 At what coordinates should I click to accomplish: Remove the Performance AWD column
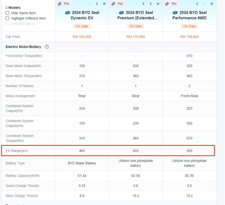tap(212, 4)
